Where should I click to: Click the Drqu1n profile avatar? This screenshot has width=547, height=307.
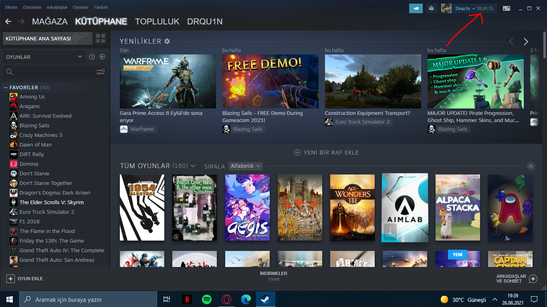(x=446, y=8)
